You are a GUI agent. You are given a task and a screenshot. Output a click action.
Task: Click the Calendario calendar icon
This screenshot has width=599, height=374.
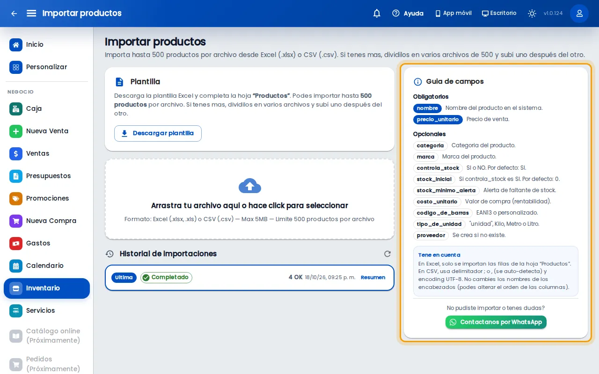click(16, 266)
